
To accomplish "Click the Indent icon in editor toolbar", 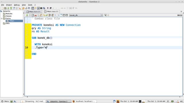I will [x=50, y=15].
